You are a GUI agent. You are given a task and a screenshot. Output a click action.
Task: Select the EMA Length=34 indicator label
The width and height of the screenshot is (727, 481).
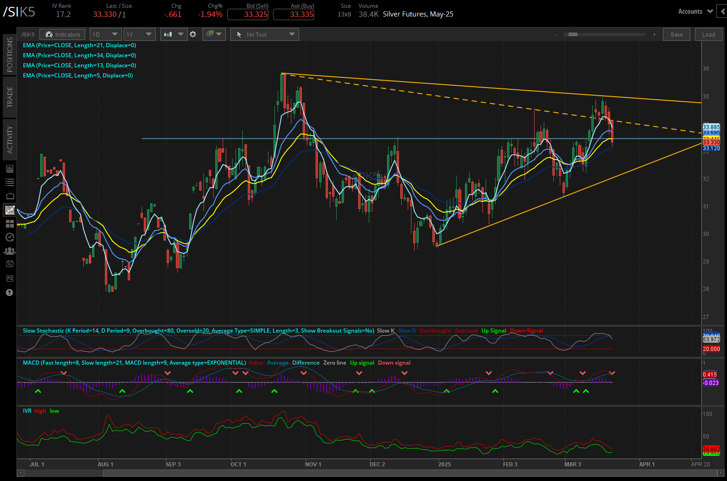pos(79,55)
